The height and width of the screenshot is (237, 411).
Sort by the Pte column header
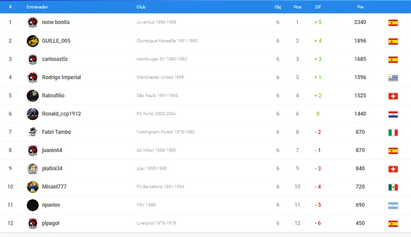[x=360, y=7]
